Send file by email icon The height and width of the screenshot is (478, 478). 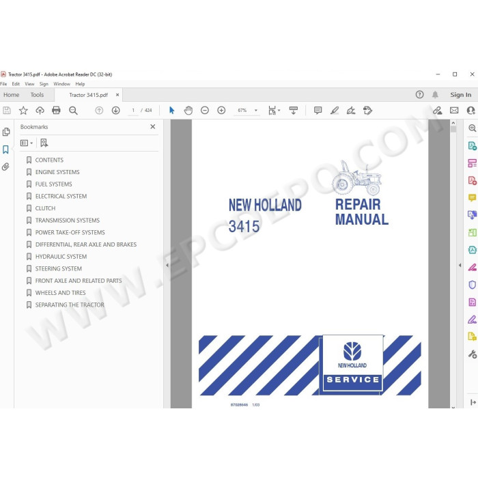coord(454,111)
